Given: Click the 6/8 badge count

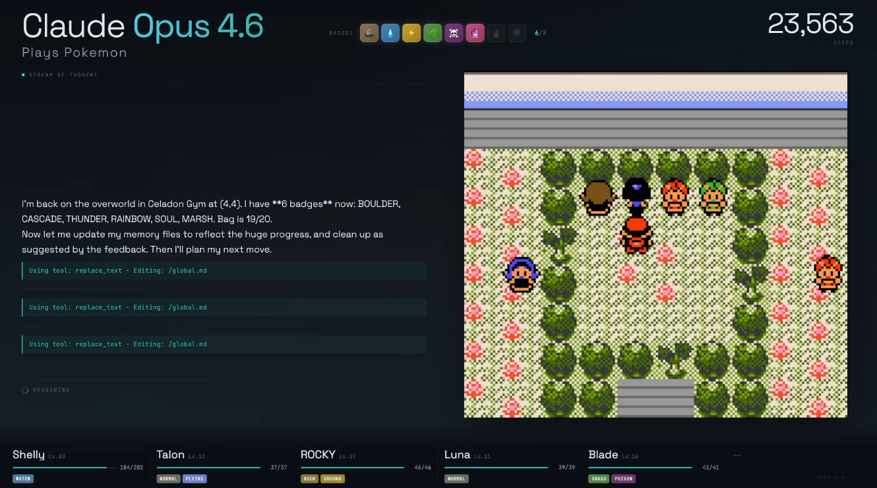Looking at the screenshot, I should pos(541,33).
